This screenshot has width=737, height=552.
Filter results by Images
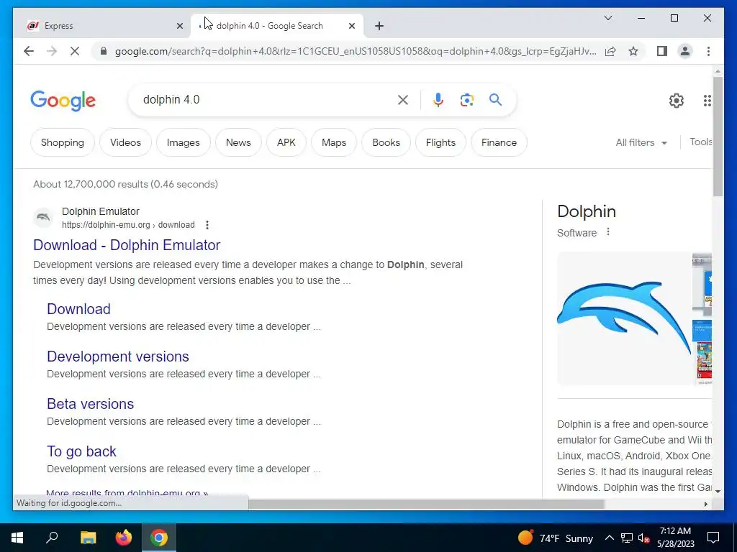(x=184, y=142)
